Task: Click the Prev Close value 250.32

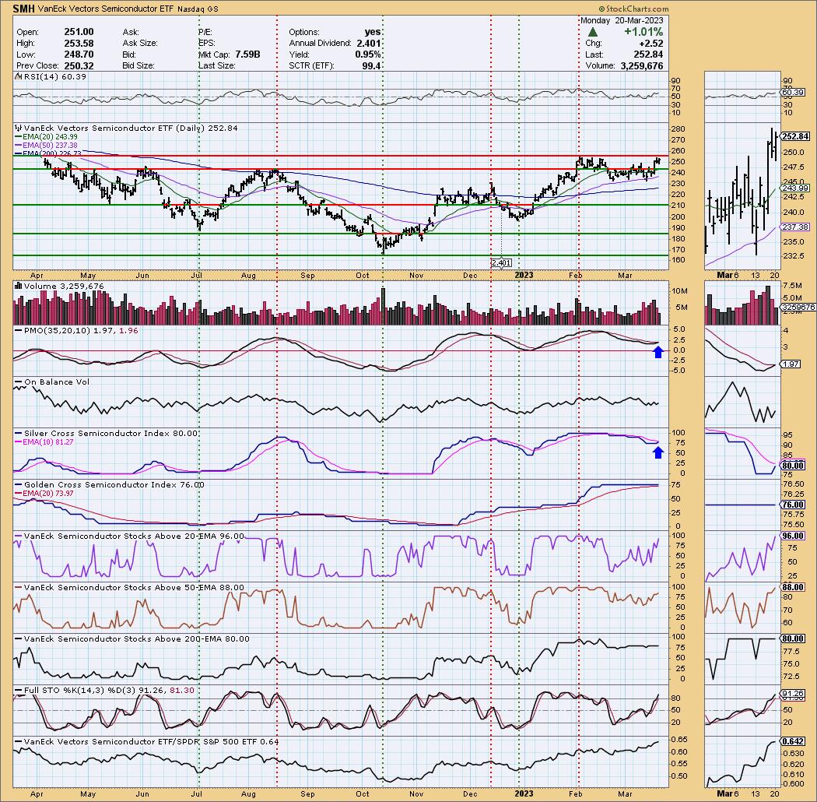Action: click(x=79, y=65)
